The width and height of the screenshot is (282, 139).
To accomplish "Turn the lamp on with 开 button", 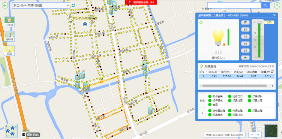I will click(245, 22).
